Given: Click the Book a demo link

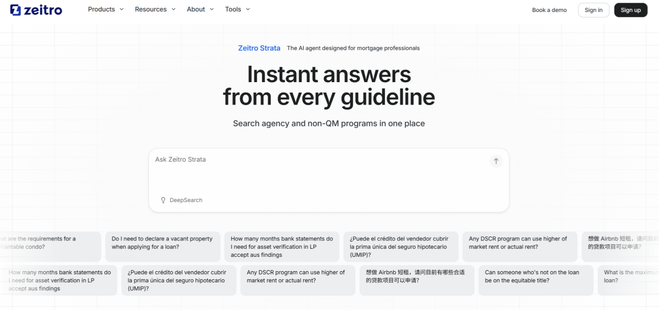Looking at the screenshot, I should [x=549, y=10].
